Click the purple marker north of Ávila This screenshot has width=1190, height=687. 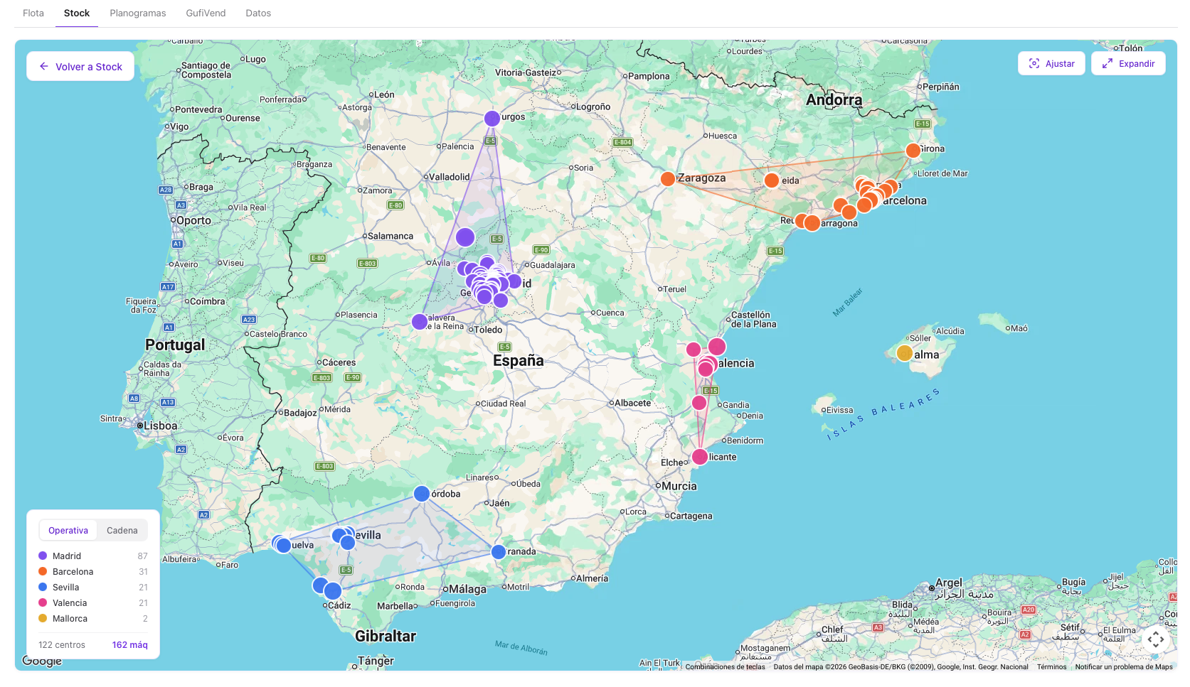(465, 237)
